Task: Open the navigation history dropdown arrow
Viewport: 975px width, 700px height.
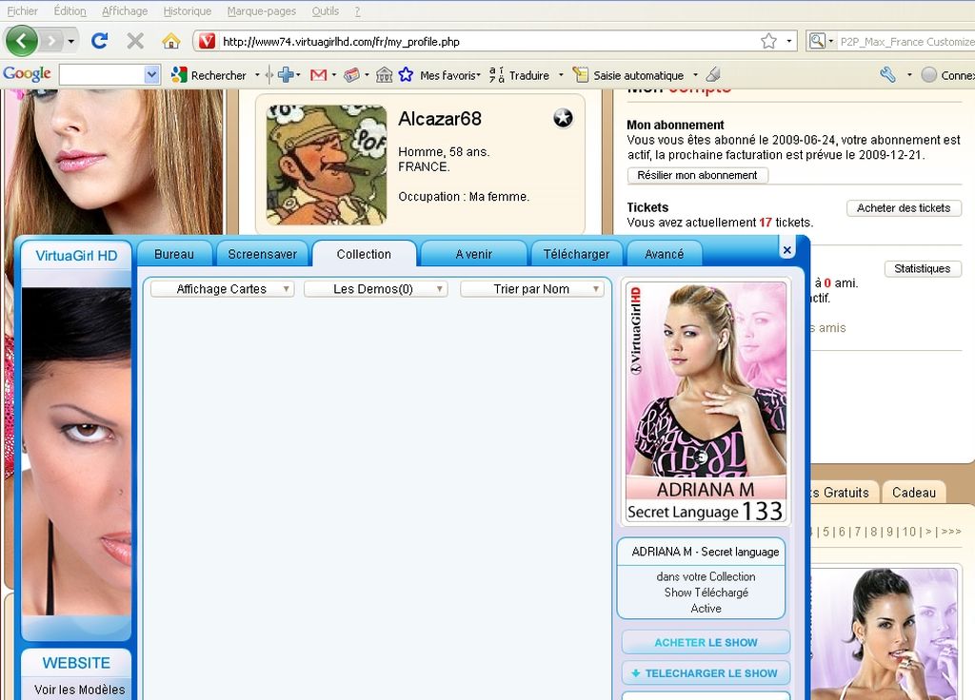Action: [x=70, y=42]
